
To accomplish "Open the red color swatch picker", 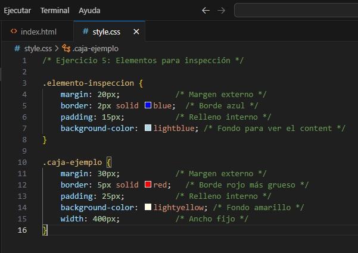I will (x=148, y=185).
